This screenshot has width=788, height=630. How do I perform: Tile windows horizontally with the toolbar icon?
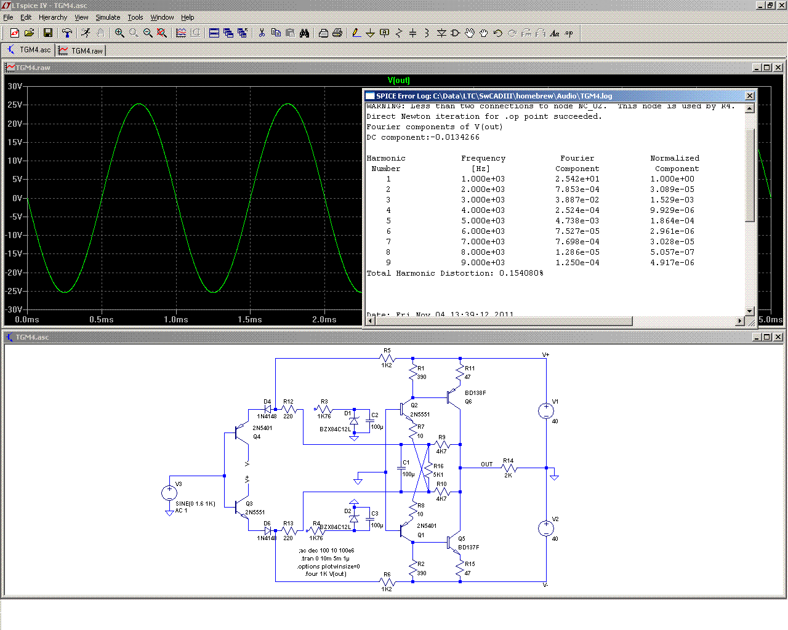[214, 33]
